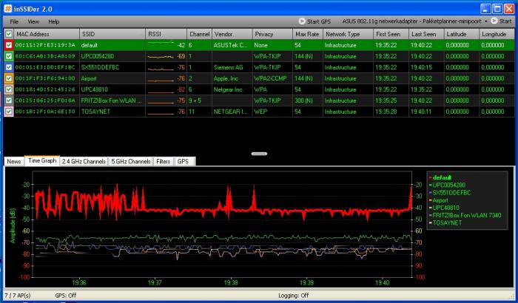Toggle the select-all checkbox in table header
The width and height of the screenshot is (518, 303).
[9, 34]
